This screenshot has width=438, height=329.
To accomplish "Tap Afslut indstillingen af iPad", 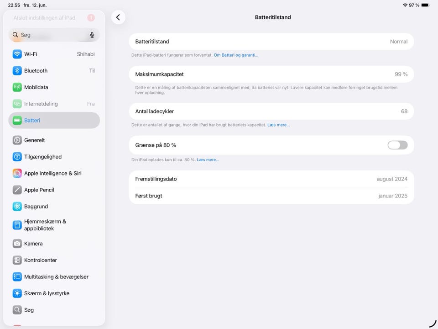I will (x=44, y=18).
